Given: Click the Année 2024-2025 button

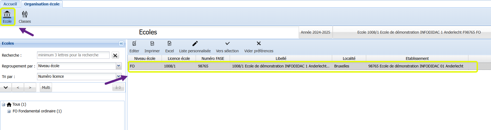Looking at the screenshot, I should tap(315, 32).
